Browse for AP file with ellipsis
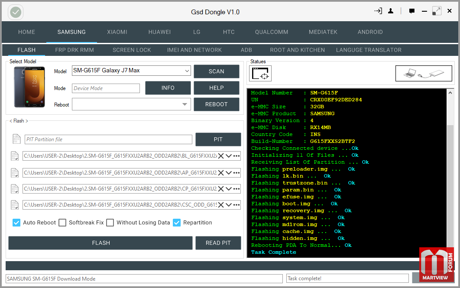460x288 pixels. click(236, 173)
